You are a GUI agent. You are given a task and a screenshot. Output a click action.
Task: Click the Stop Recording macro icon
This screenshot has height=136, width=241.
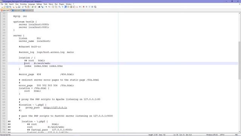point(86,7)
